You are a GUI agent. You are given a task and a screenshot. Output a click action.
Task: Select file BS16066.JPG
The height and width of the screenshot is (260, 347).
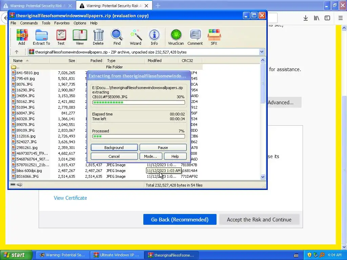point(27,176)
